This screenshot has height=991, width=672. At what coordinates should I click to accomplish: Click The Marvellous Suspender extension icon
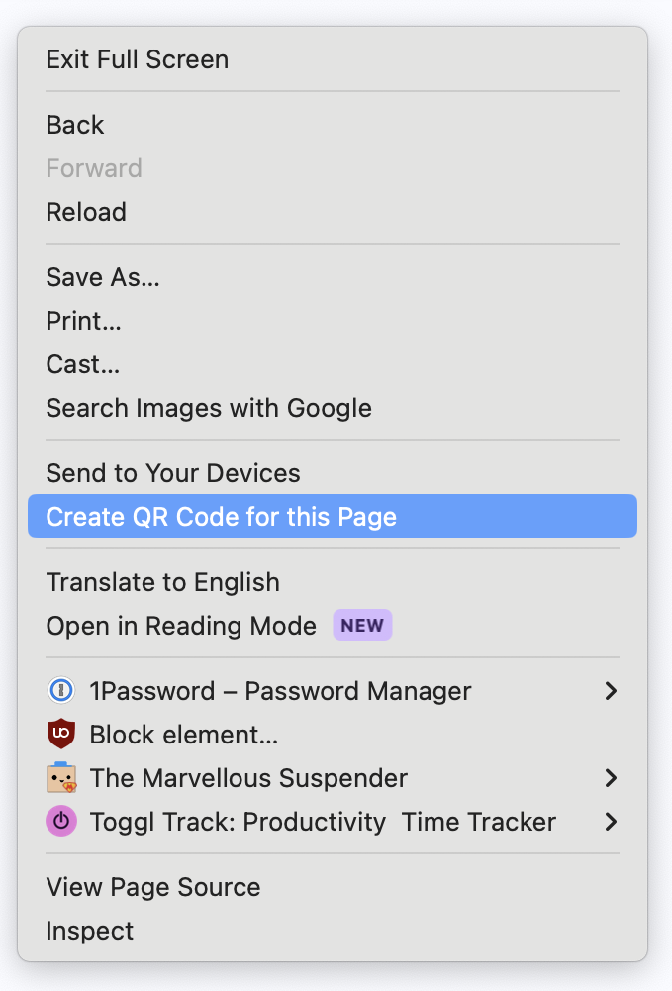click(61, 778)
